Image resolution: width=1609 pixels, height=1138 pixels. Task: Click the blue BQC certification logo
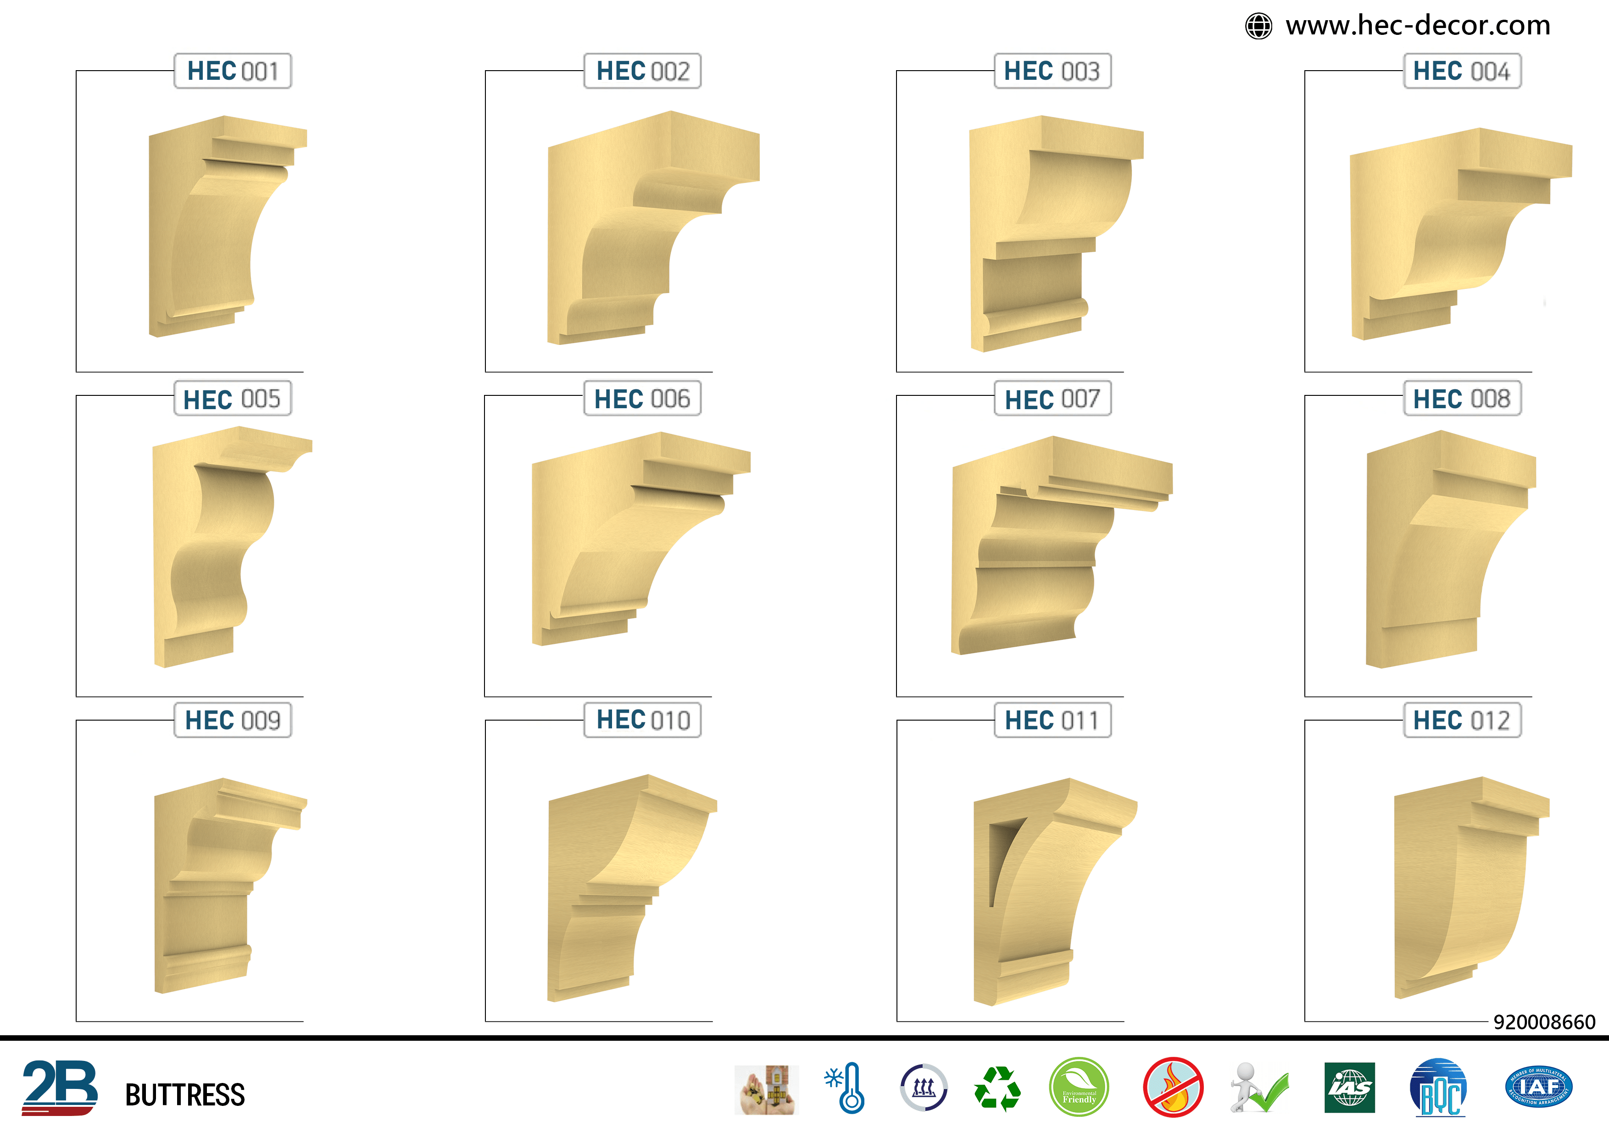[1437, 1088]
